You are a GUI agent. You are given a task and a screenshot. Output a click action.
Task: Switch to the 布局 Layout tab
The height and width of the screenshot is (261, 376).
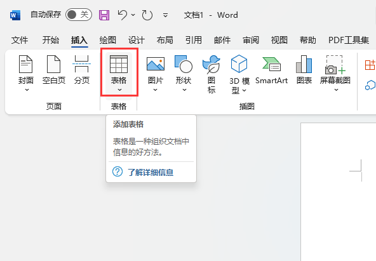tap(165, 40)
